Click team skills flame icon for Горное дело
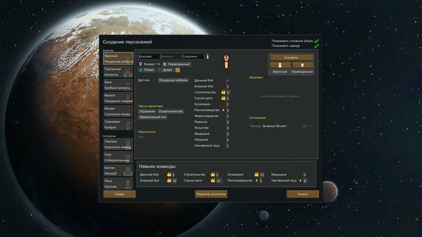 tap(213, 180)
